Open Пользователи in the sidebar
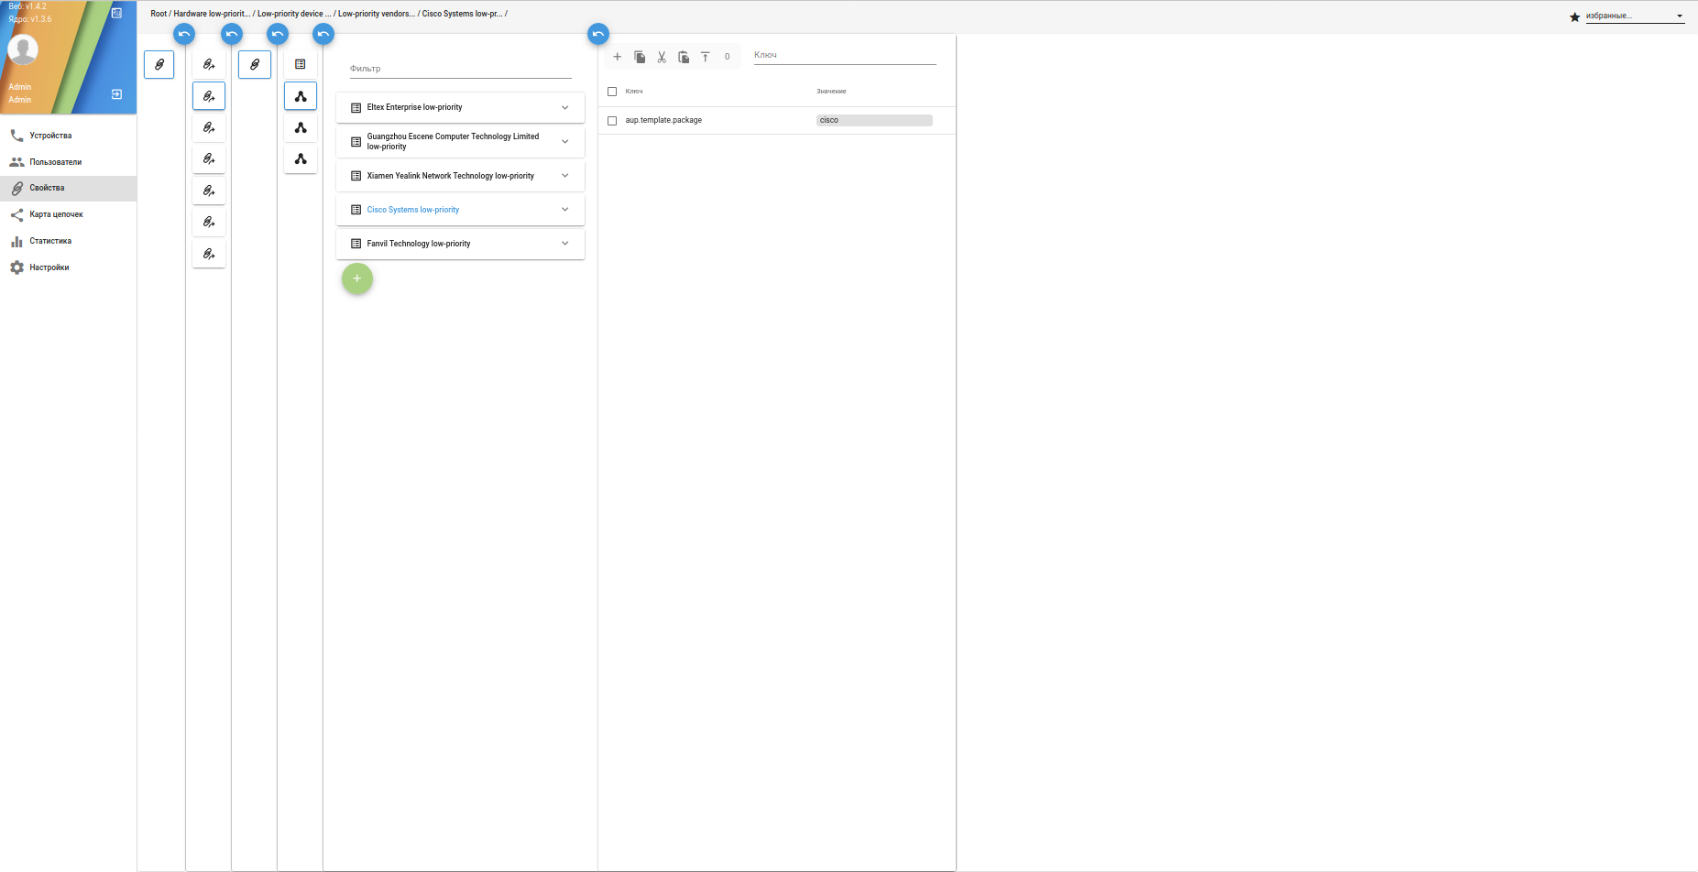Viewport: 1698px width, 872px height. 68,162
